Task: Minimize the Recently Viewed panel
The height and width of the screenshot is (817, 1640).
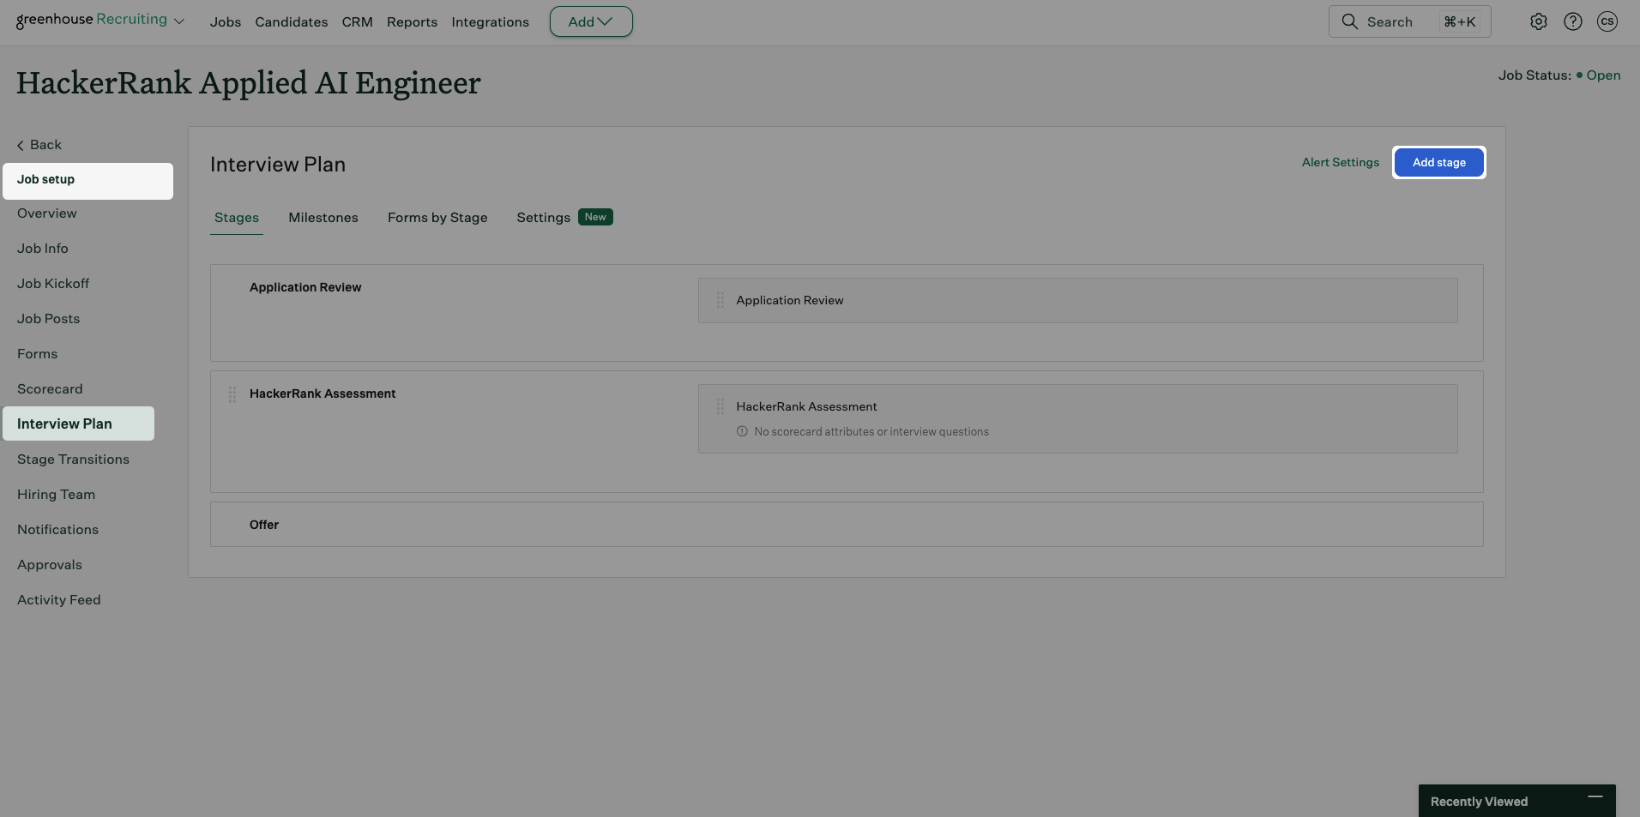Action: 1595,797
